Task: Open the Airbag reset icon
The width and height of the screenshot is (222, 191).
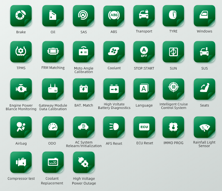Action: click(21, 127)
